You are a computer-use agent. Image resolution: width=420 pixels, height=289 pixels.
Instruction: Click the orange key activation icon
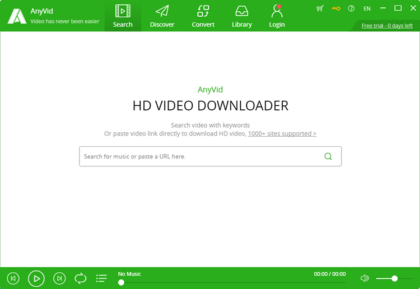tap(336, 8)
